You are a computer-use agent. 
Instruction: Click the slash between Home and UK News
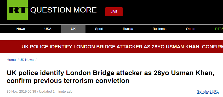[18, 60]
